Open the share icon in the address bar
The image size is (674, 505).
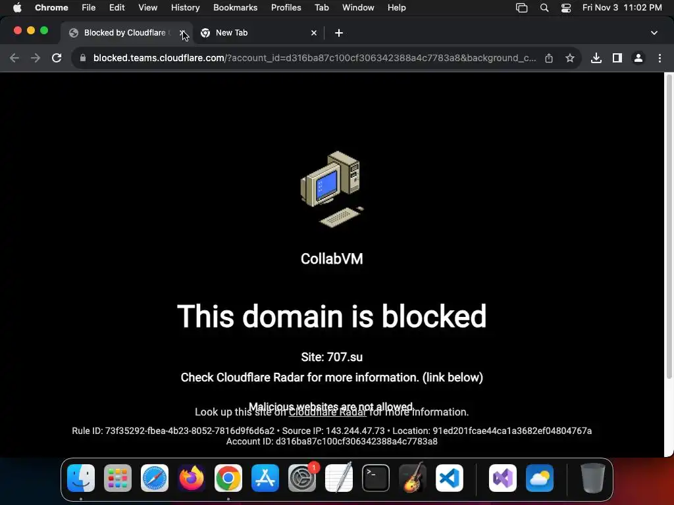(549, 58)
